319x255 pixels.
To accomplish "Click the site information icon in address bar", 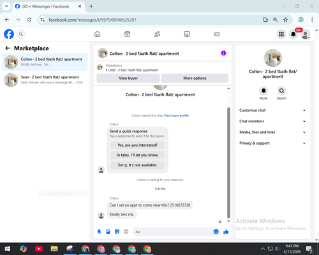I will (43, 20).
